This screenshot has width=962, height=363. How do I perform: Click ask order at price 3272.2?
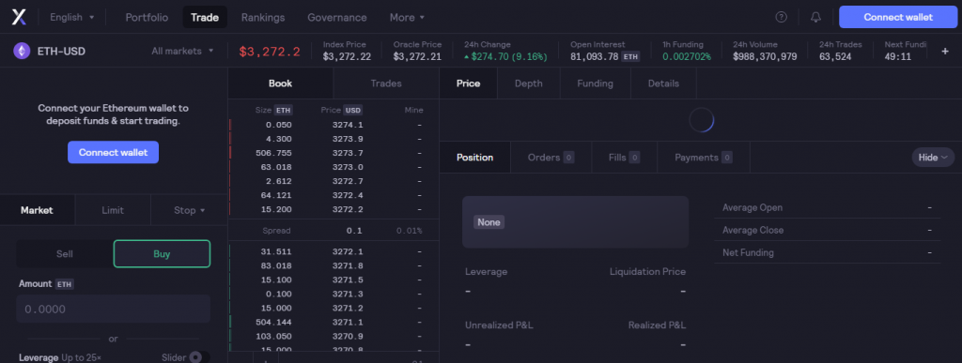coord(334,209)
